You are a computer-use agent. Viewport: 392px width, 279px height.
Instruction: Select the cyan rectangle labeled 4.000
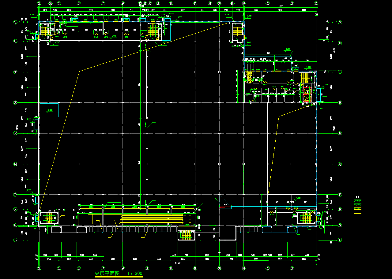tap(49, 110)
